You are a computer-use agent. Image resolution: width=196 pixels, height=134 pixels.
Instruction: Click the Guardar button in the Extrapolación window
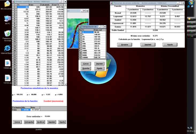pos(86,68)
